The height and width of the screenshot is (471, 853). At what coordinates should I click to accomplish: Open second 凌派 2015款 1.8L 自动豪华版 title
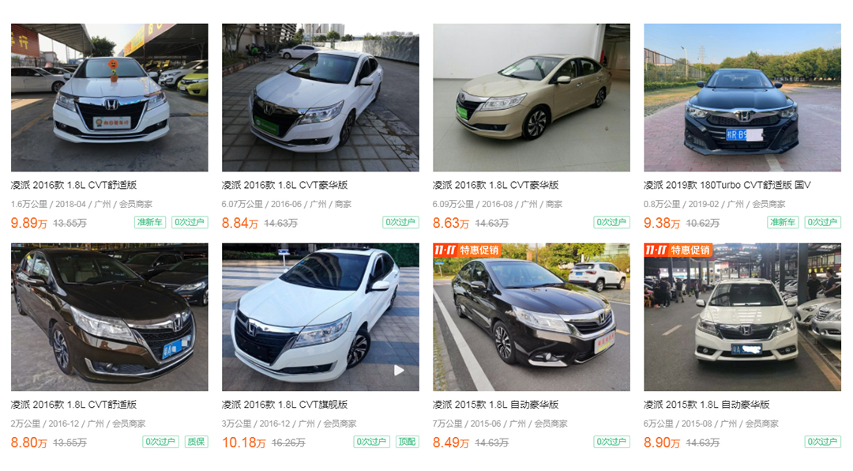pos(707,405)
